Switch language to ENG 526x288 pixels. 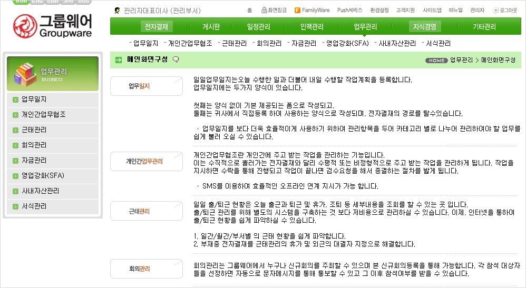pyautogui.click(x=37, y=2)
